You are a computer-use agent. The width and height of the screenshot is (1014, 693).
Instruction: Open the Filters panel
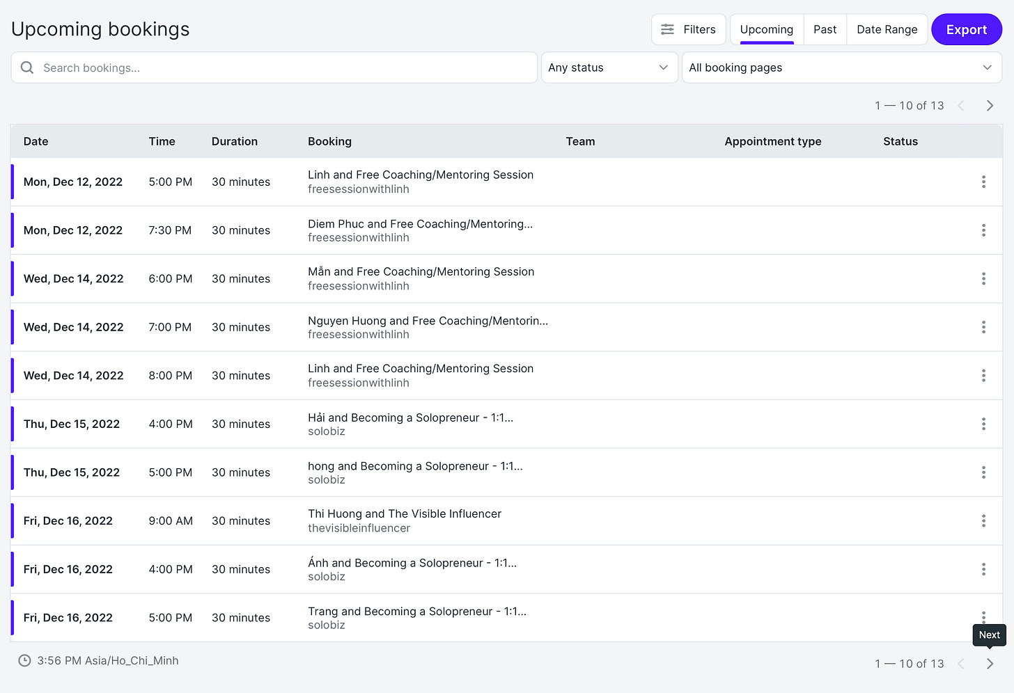(688, 29)
